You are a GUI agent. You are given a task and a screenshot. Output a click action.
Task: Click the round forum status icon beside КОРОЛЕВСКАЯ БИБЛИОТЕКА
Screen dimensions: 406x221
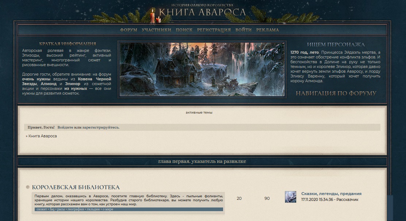[28, 187]
